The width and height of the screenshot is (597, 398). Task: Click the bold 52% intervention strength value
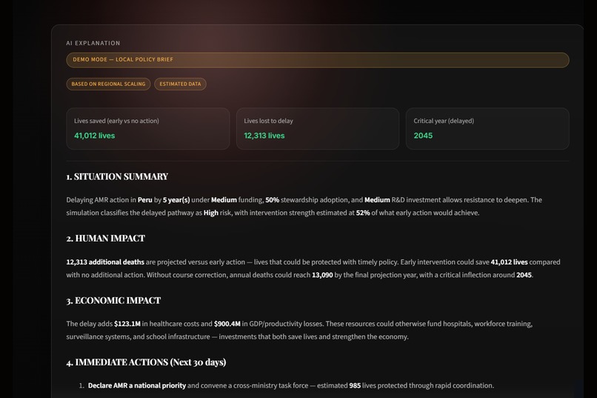pyautogui.click(x=363, y=213)
